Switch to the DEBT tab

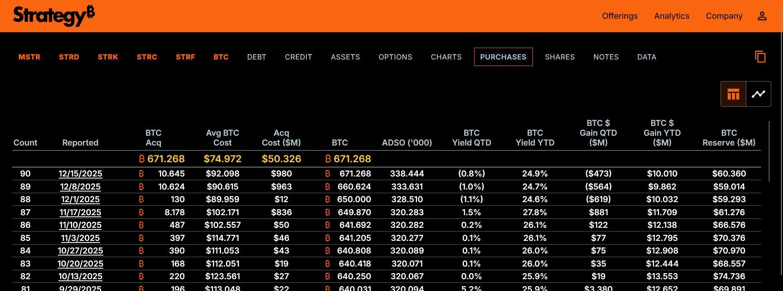tap(257, 57)
